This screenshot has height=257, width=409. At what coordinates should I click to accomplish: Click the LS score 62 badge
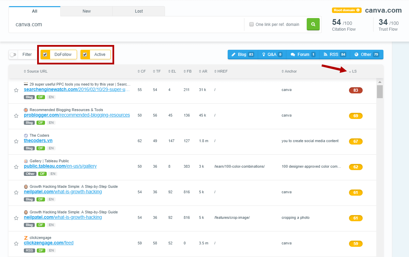click(356, 167)
